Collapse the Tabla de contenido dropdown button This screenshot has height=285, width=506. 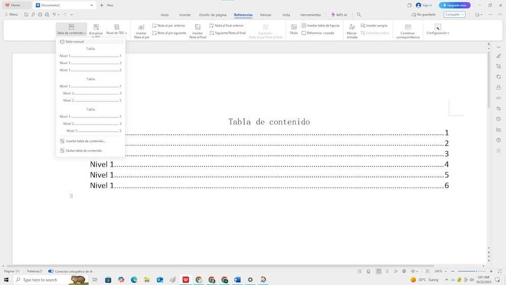tap(71, 29)
